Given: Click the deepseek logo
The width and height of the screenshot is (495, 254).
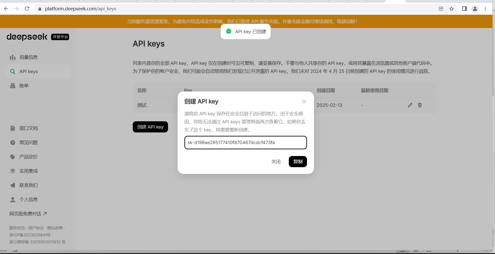Looking at the screenshot, I should click(27, 37).
